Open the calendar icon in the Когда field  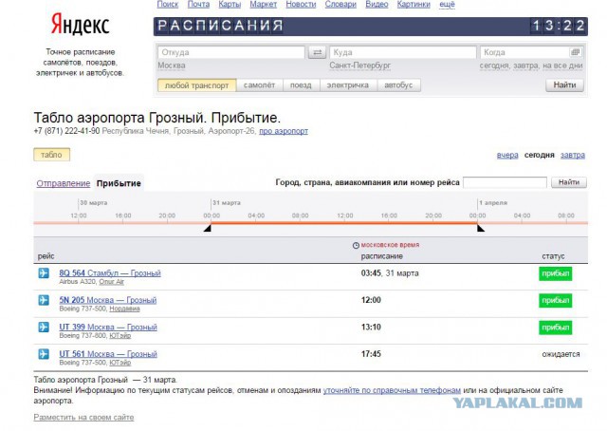point(576,52)
